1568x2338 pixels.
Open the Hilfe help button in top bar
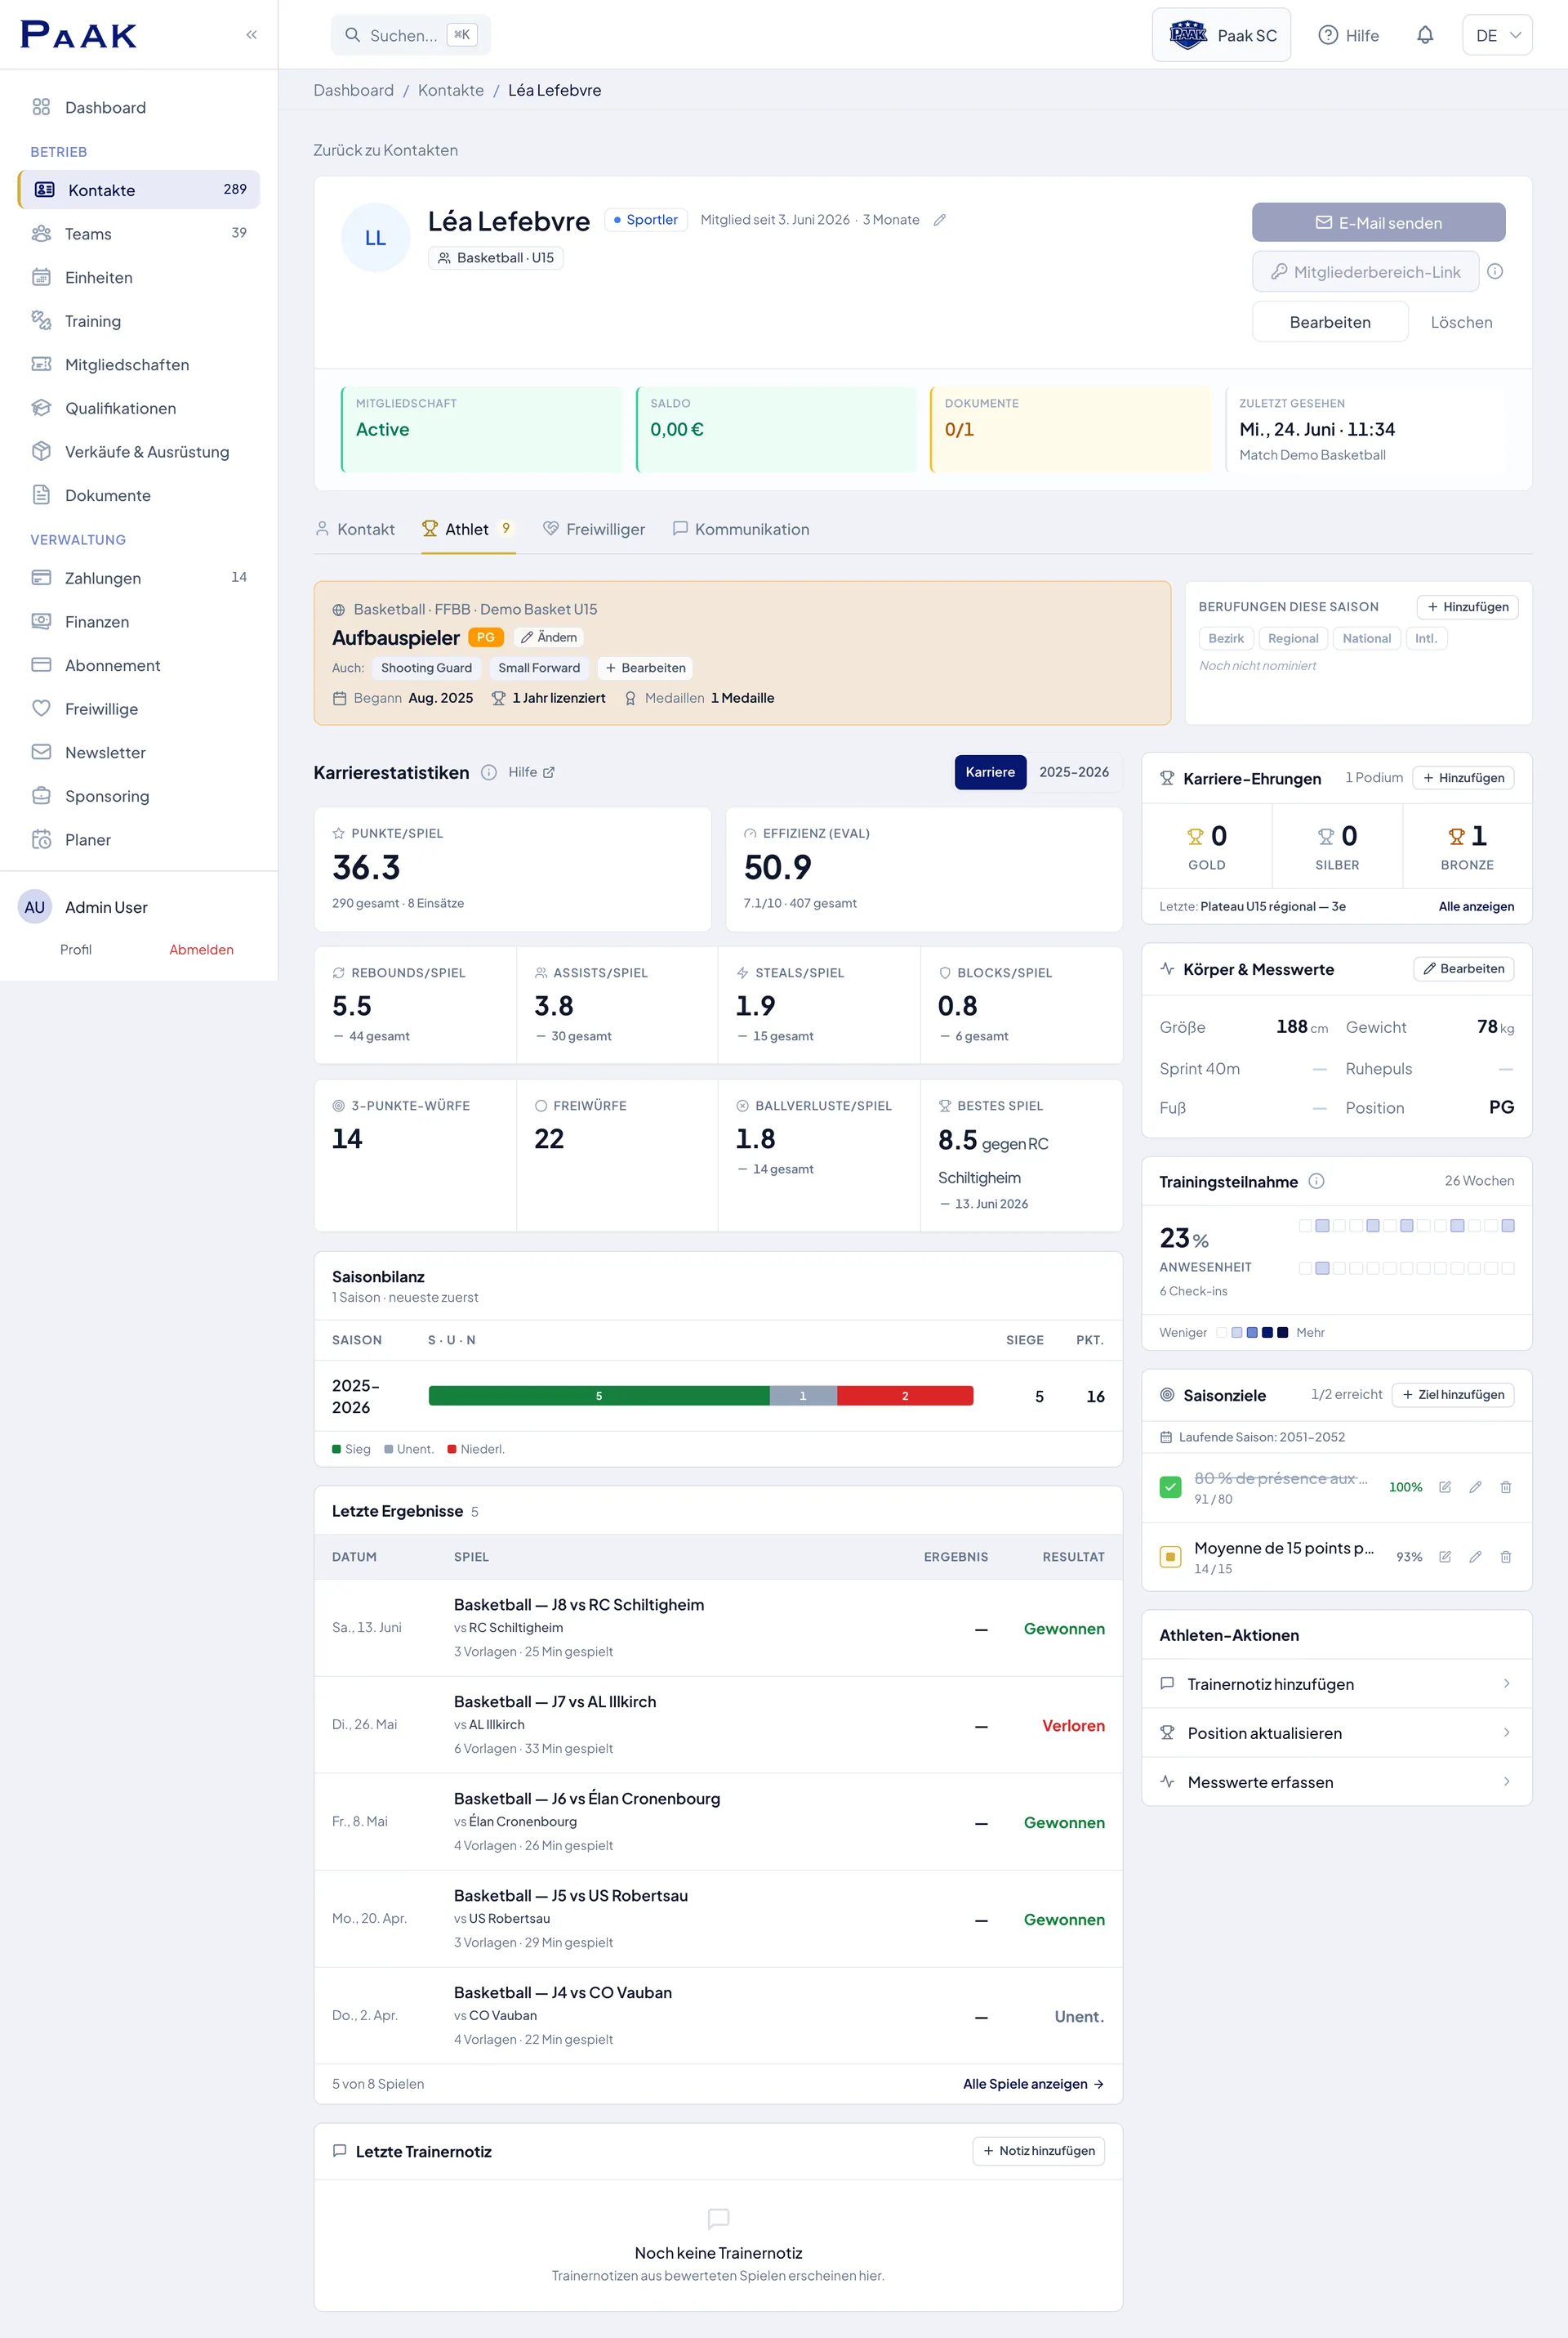click(x=1348, y=35)
